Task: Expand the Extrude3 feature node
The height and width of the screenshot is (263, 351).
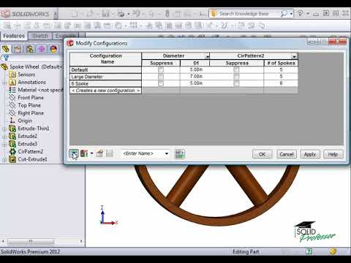Action: [x=4, y=145]
